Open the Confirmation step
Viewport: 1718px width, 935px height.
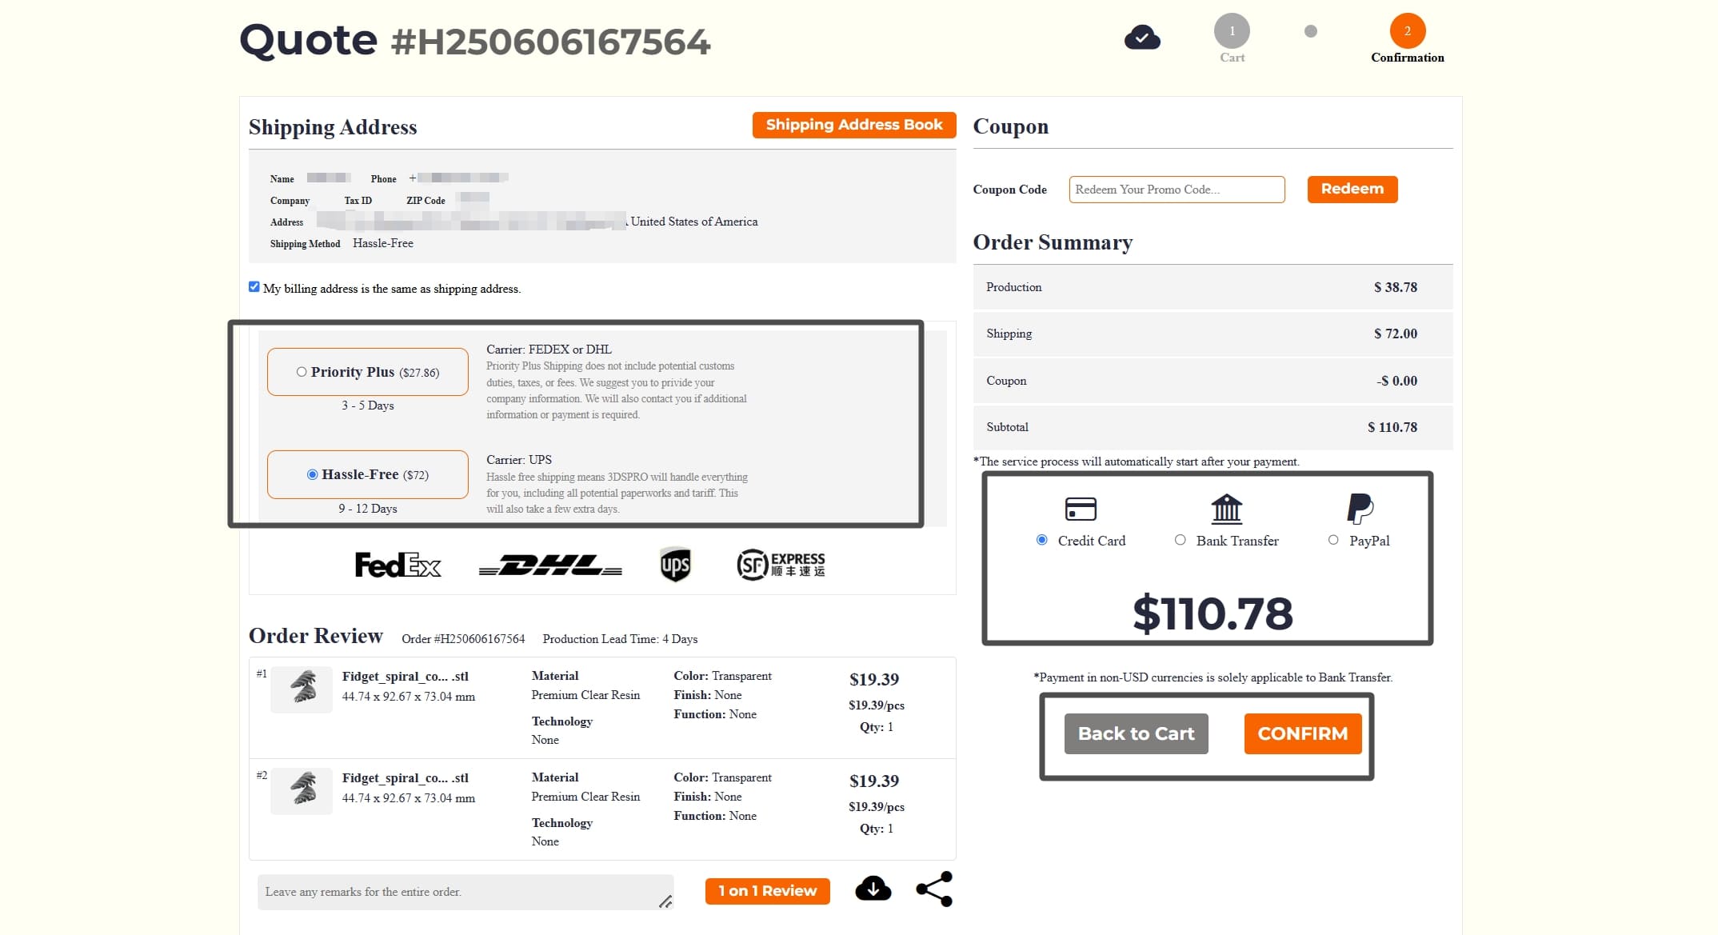pos(1406,31)
